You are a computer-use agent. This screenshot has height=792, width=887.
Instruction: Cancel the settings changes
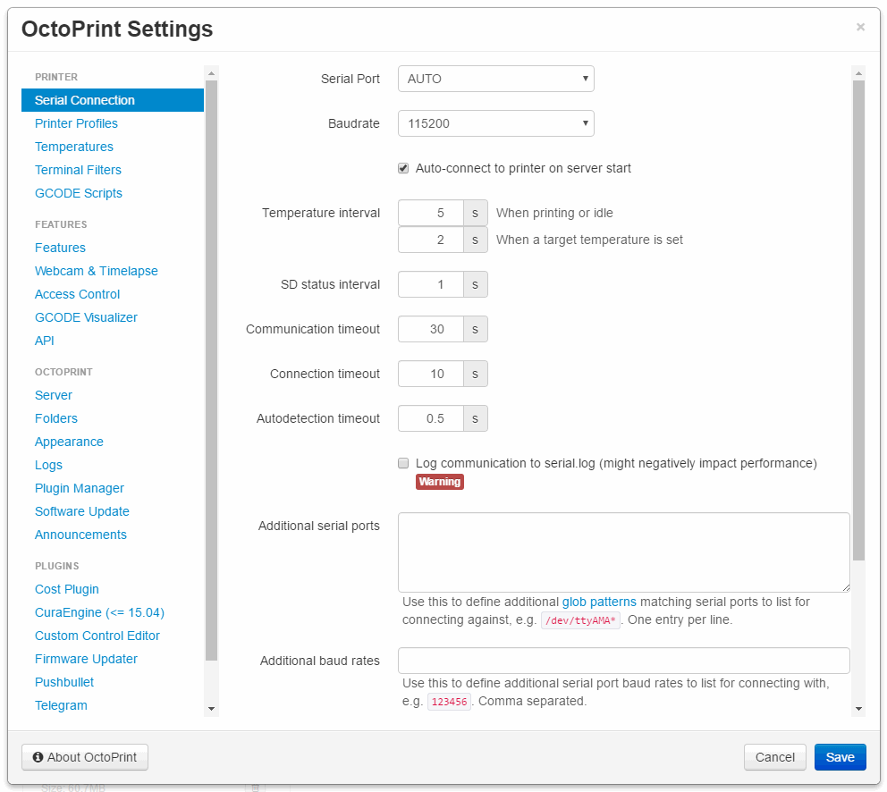click(775, 757)
